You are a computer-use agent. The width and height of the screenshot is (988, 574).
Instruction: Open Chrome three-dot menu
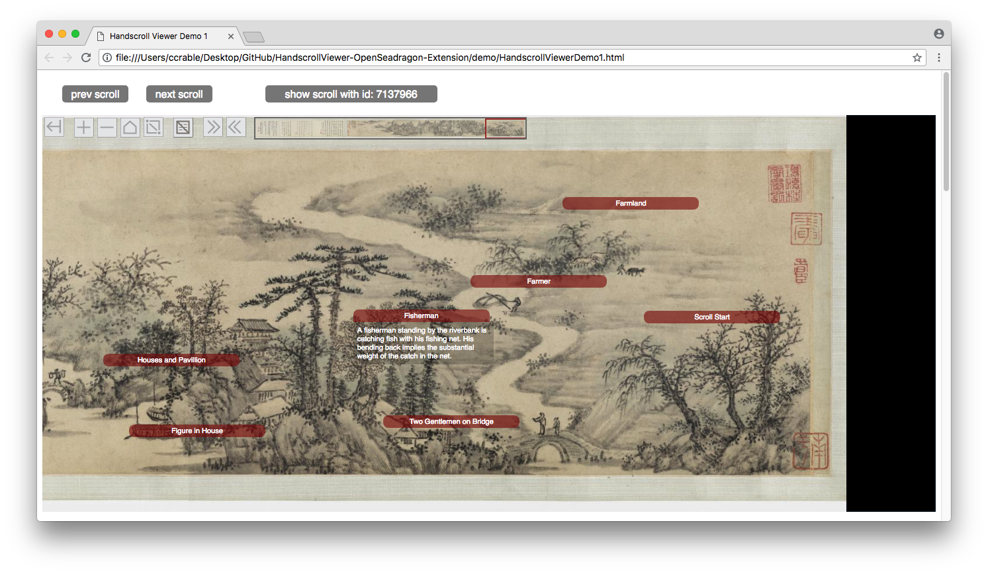[939, 58]
